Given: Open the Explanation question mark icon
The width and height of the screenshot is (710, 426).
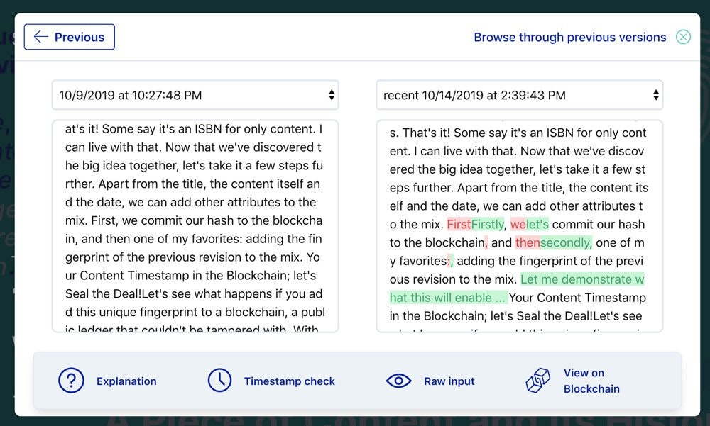Looking at the screenshot, I should tap(71, 381).
